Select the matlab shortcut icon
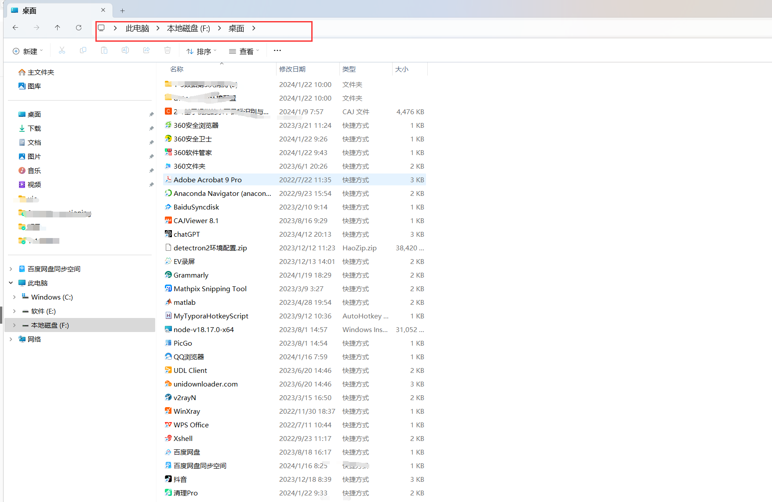Image resolution: width=772 pixels, height=502 pixels. pos(168,302)
